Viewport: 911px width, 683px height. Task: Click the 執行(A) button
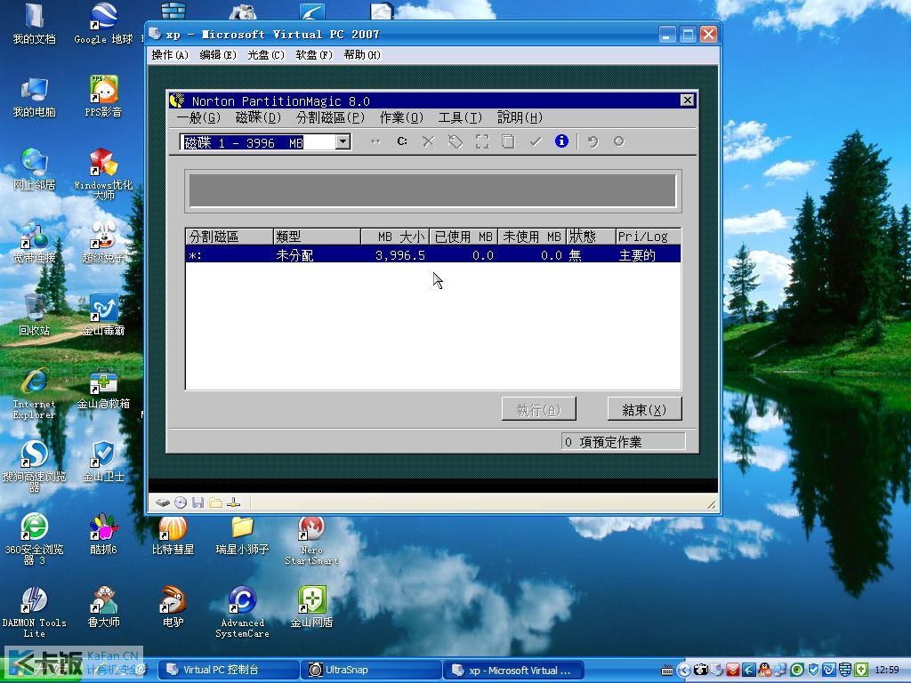[538, 409]
